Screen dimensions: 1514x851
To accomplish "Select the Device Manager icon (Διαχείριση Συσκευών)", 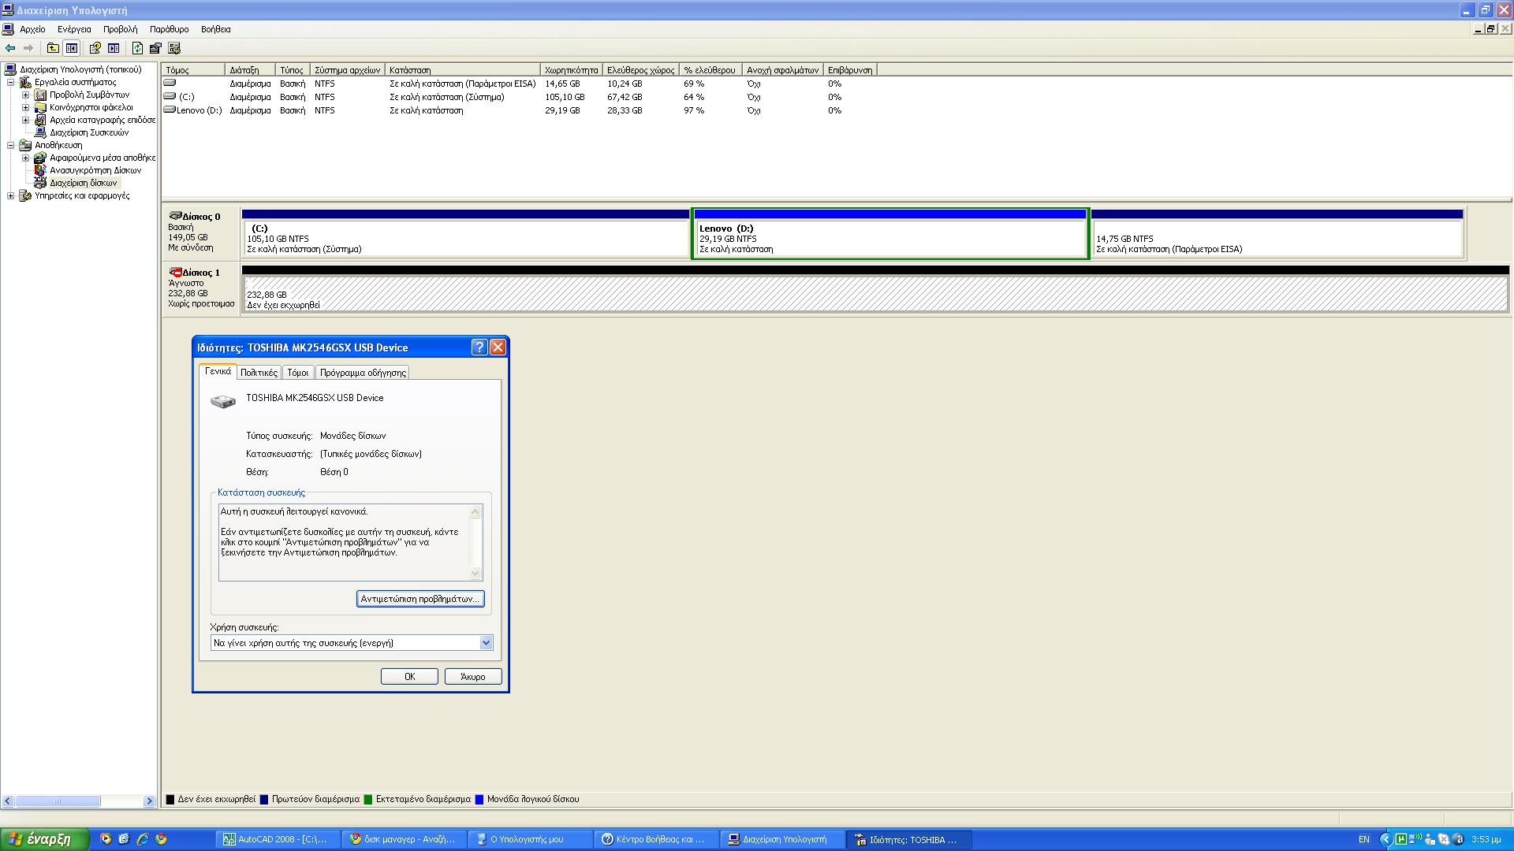I will [40, 132].
